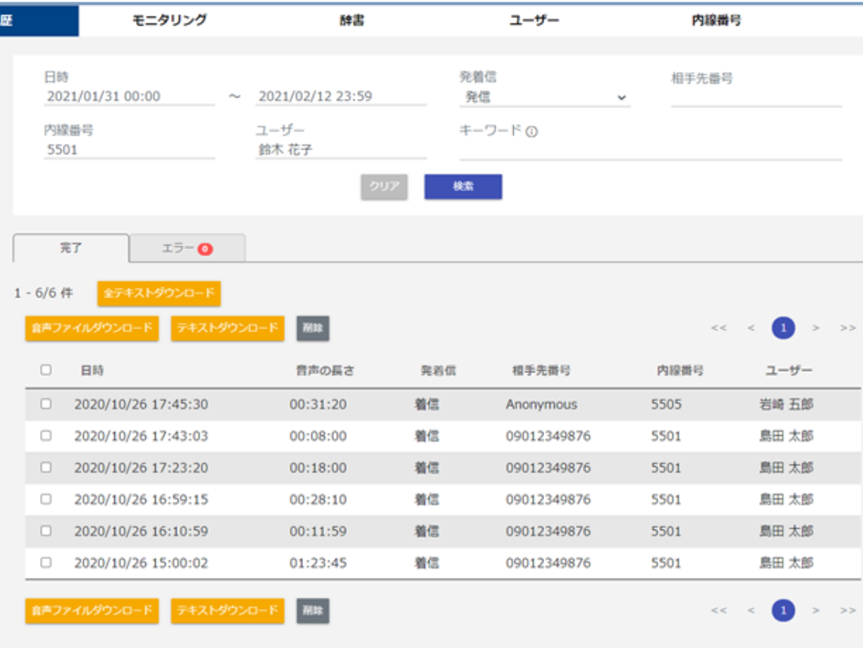Open the 発着信 dropdown
863x648 pixels.
click(545, 97)
